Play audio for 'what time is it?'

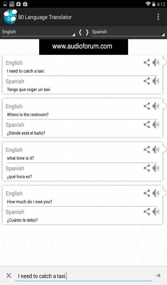pyautogui.click(x=156, y=149)
